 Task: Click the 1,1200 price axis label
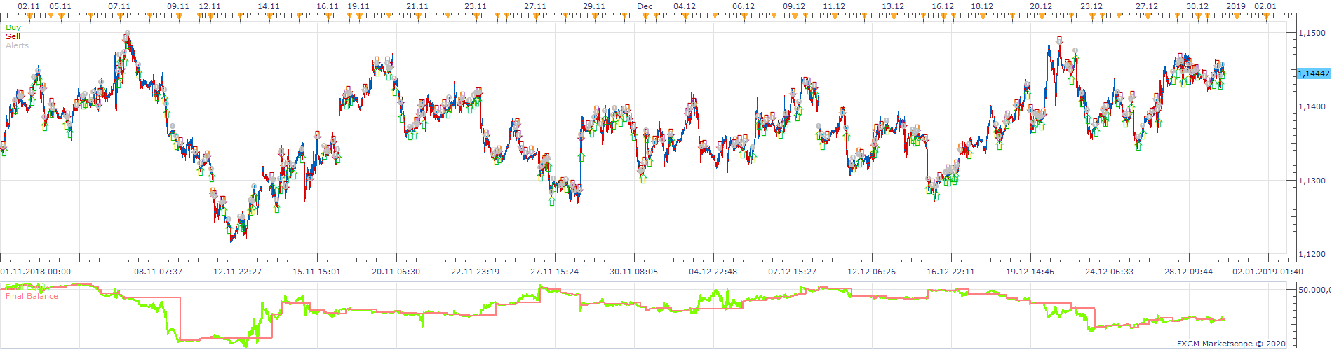pos(1311,254)
